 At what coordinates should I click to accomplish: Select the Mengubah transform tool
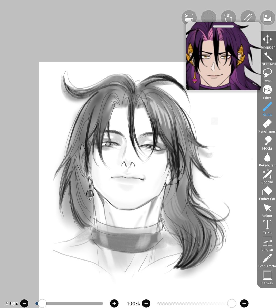(267, 42)
